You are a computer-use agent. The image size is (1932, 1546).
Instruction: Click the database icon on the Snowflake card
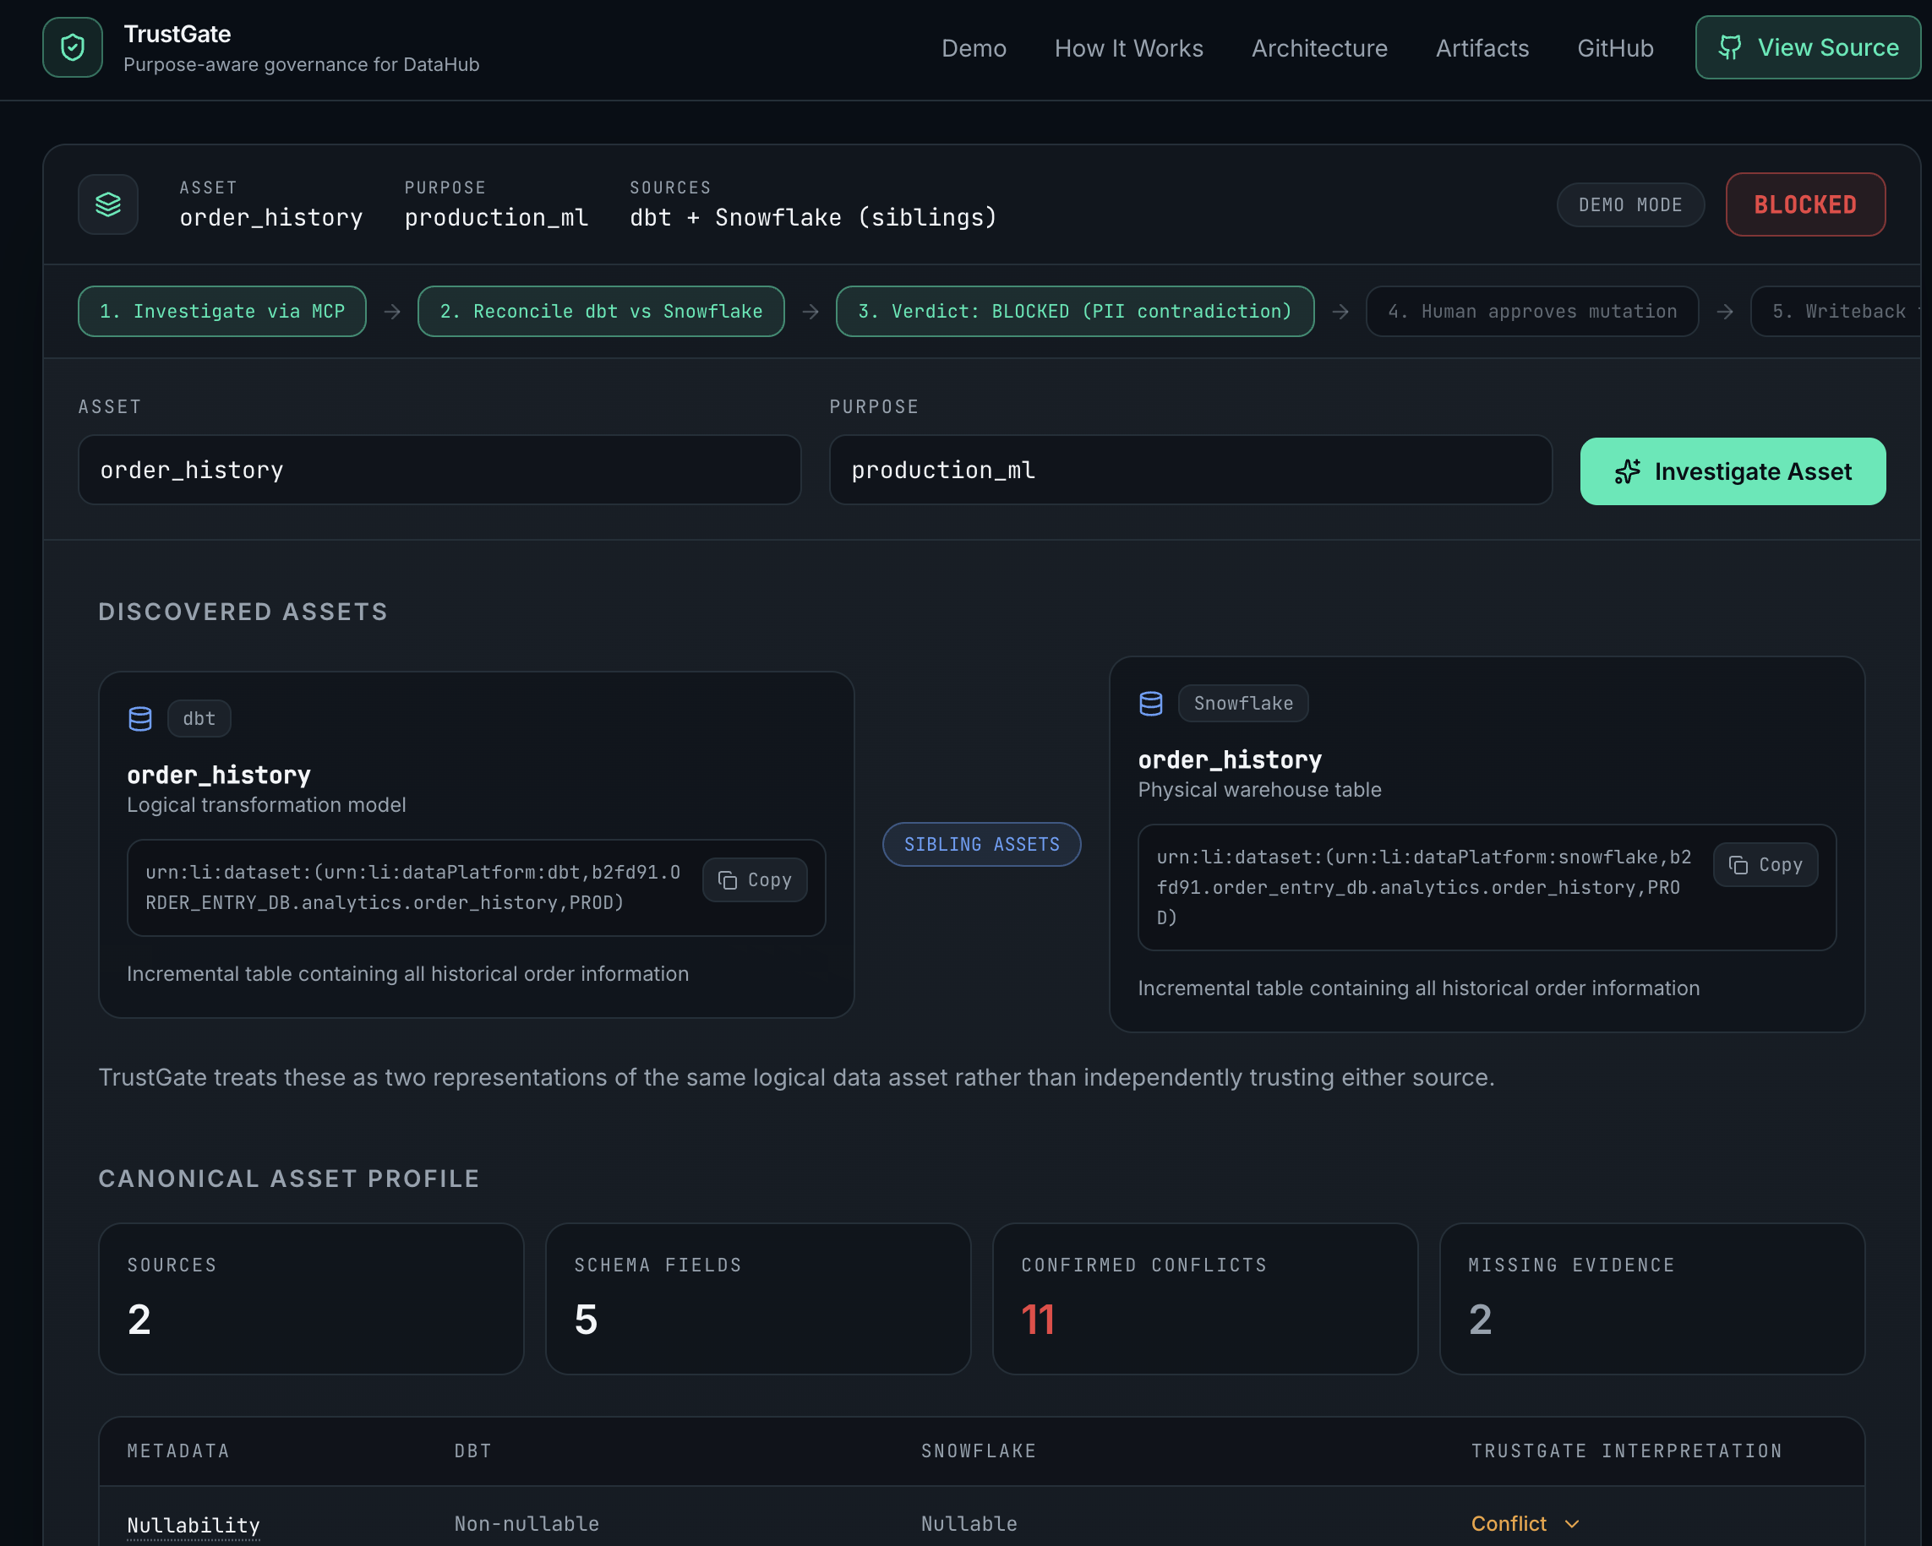click(1151, 703)
